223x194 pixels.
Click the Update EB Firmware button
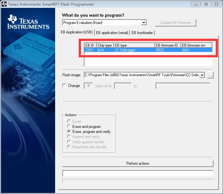pos(175,23)
